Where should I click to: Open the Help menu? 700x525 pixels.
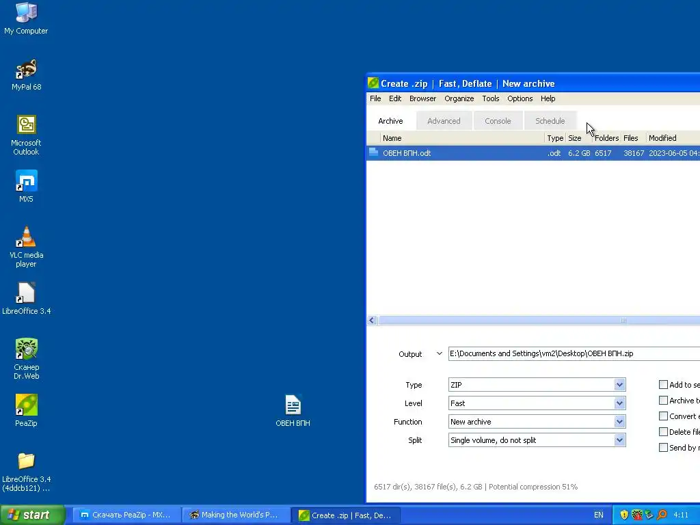548,98
